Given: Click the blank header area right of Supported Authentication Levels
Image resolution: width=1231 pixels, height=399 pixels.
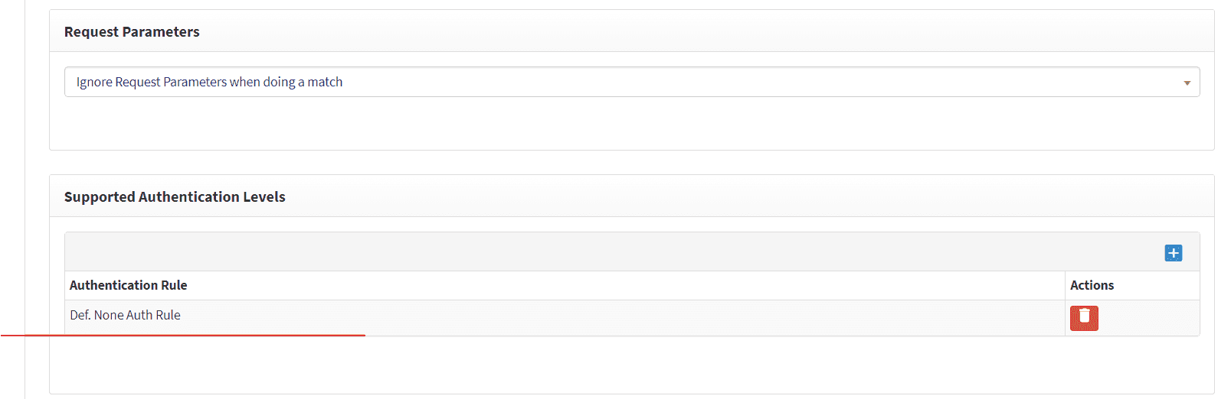Looking at the screenshot, I should (728, 197).
